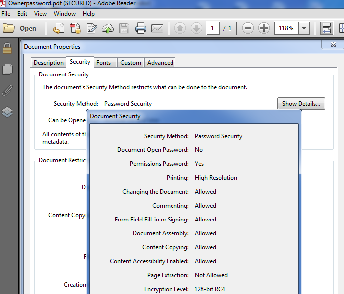Click the Show Details... button

point(301,103)
